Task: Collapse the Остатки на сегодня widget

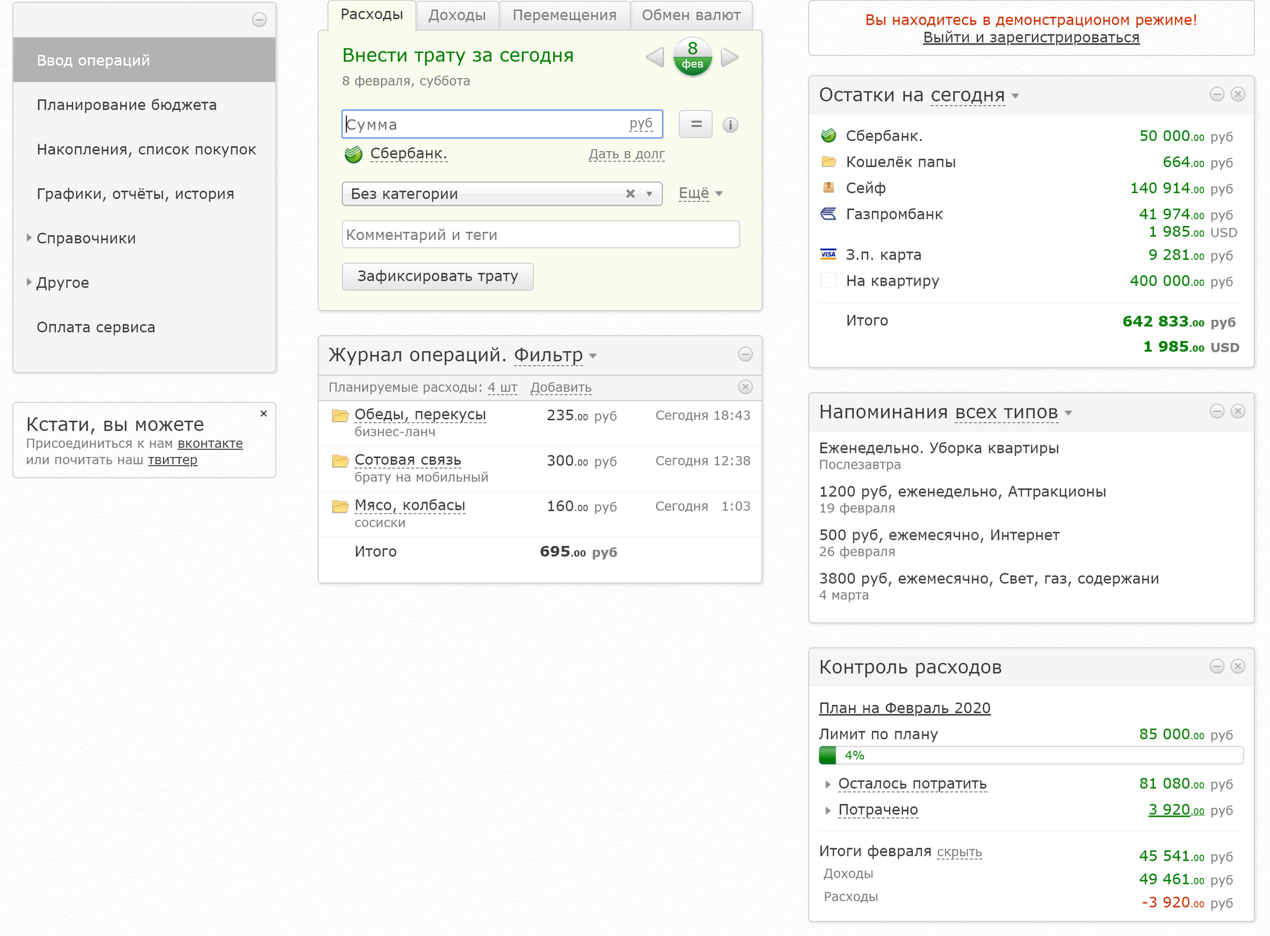Action: pos(1217,95)
